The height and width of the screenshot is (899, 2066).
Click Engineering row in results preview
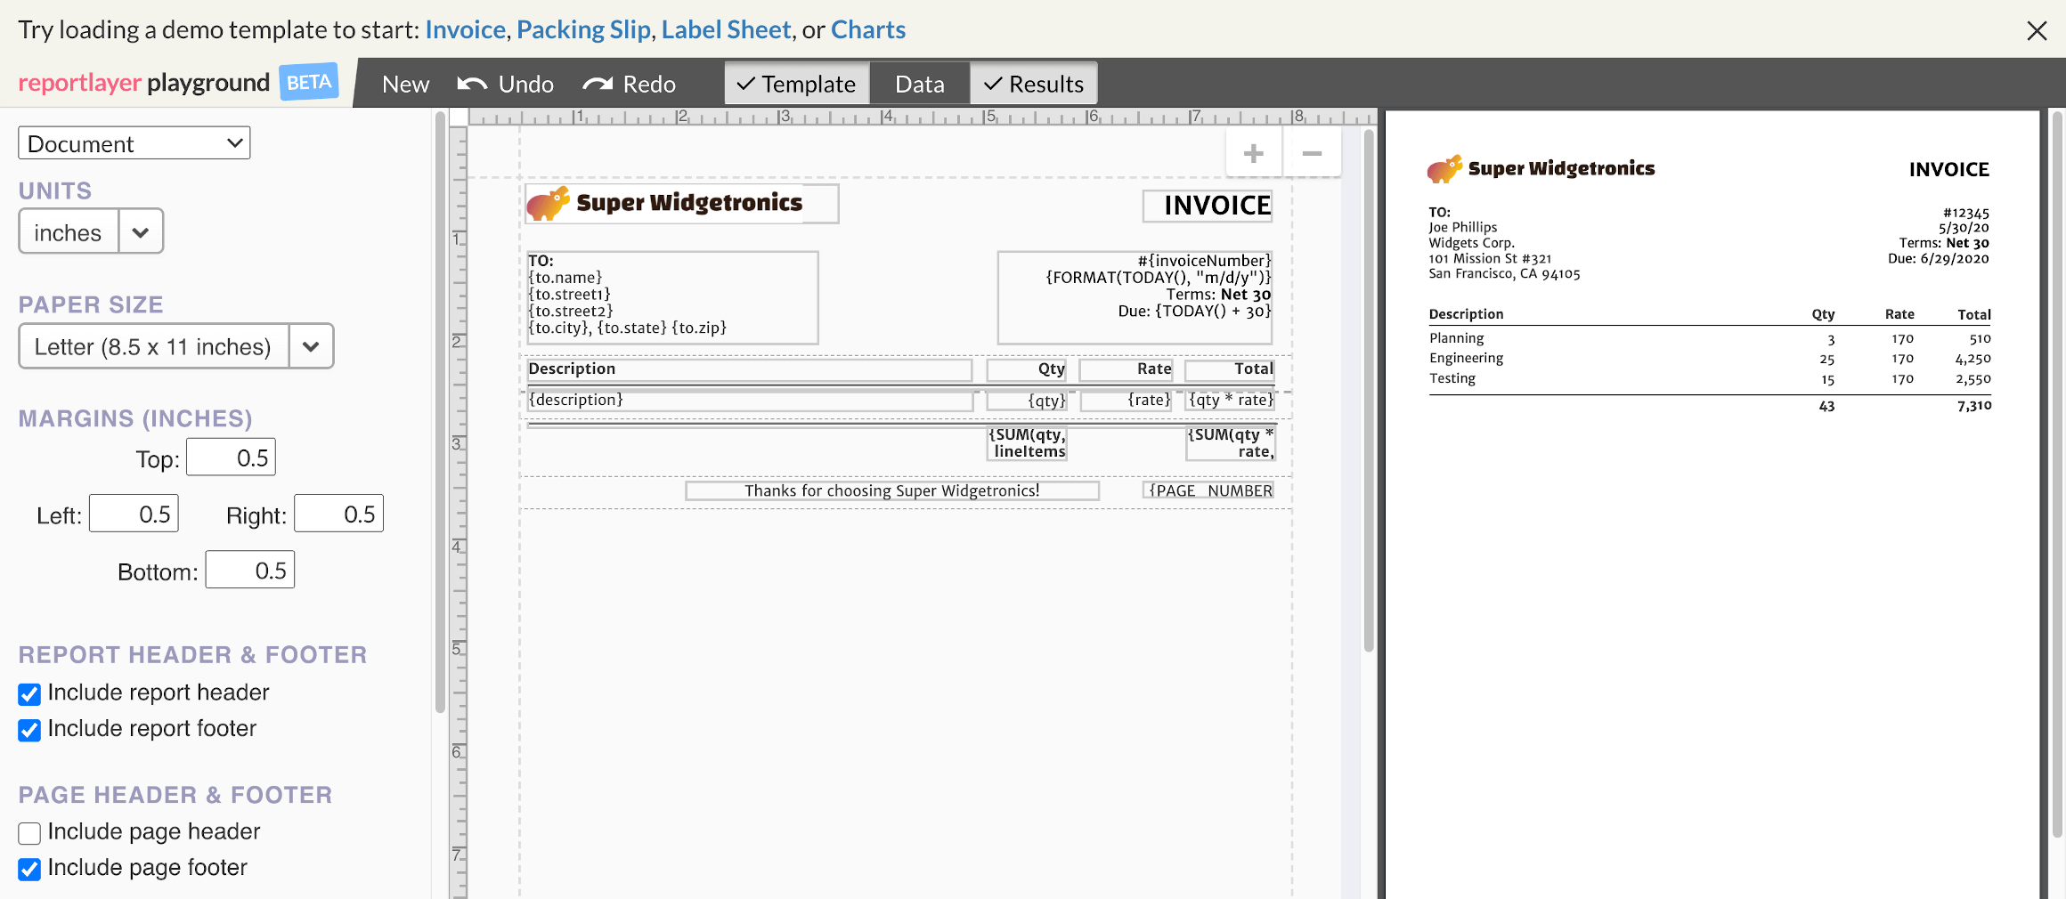point(1710,358)
